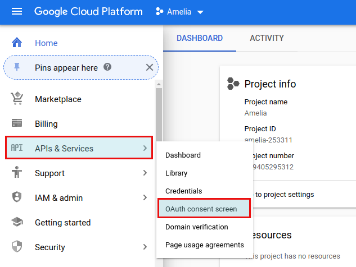Viewport: 356px width, 267px height.
Task: Dismiss the Pins appear here banner
Action: point(149,68)
